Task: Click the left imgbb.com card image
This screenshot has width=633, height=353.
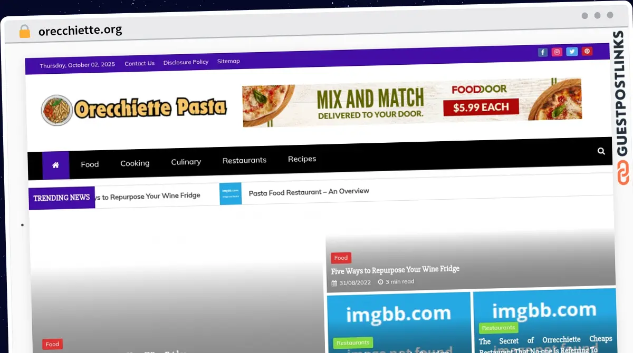Action: tap(398, 322)
